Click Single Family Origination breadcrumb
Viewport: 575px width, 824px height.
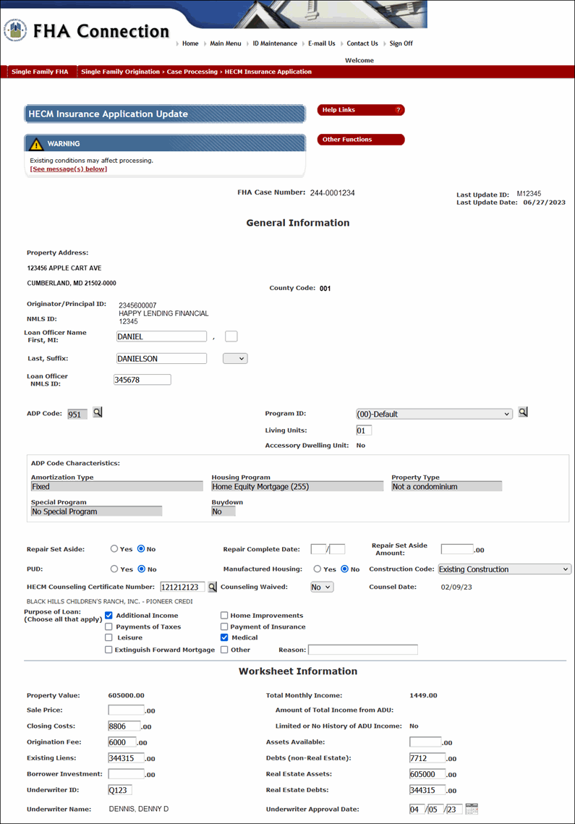pyautogui.click(x=120, y=72)
